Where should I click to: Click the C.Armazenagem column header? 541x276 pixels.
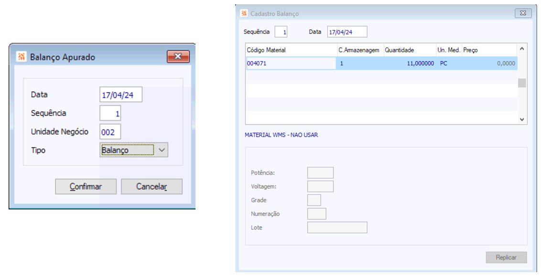360,50
